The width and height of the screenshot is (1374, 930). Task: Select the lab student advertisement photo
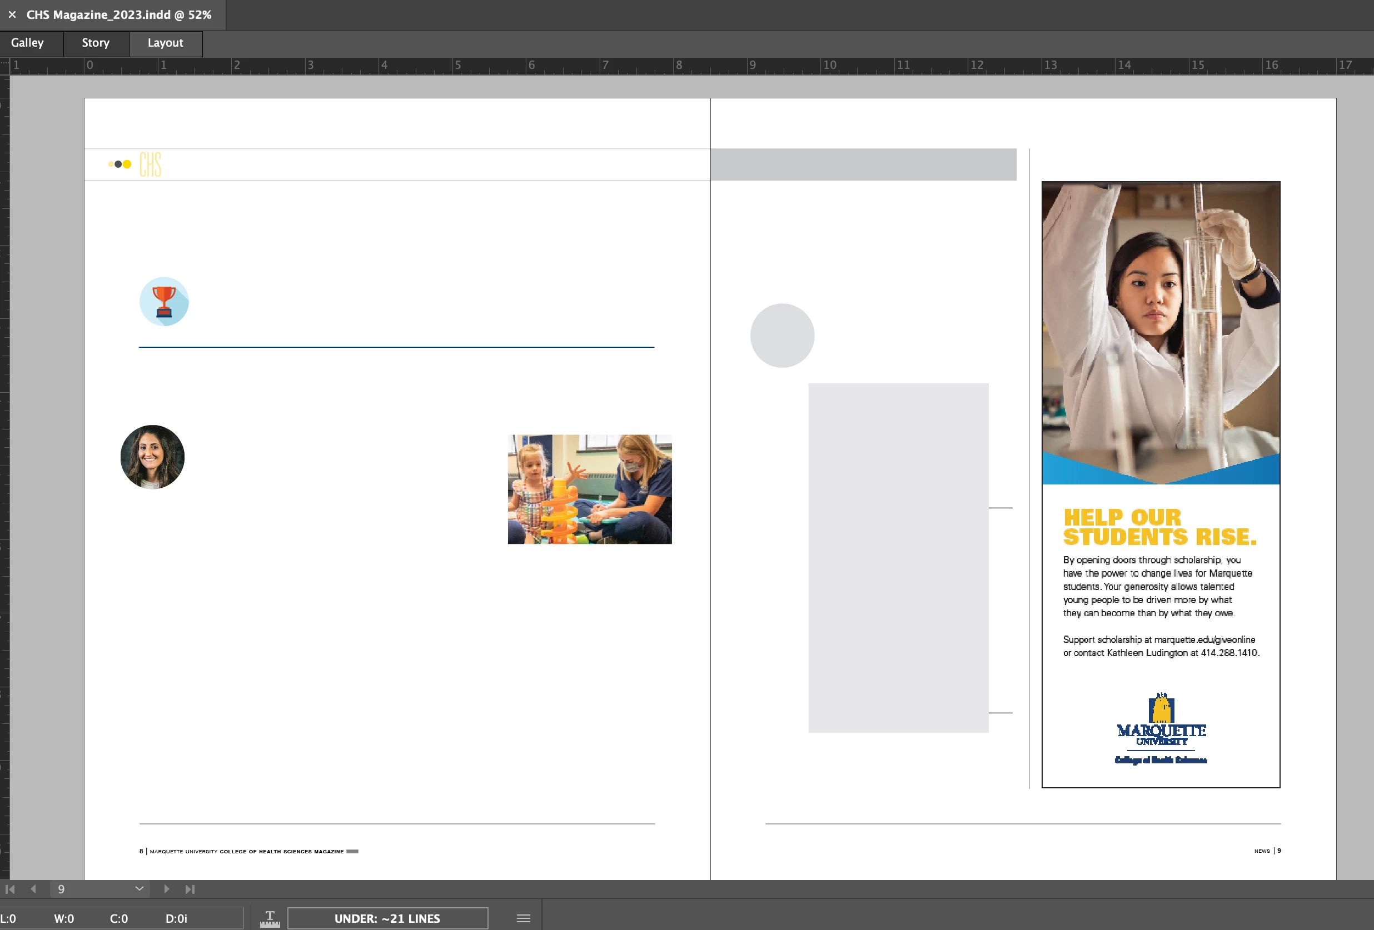click(x=1161, y=331)
